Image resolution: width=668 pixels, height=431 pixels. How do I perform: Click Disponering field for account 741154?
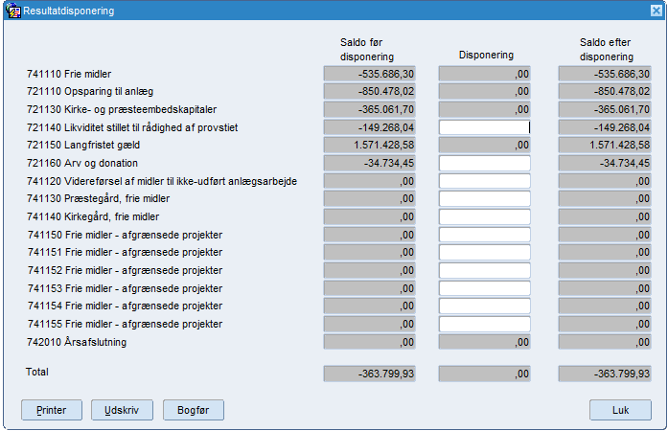click(x=485, y=306)
